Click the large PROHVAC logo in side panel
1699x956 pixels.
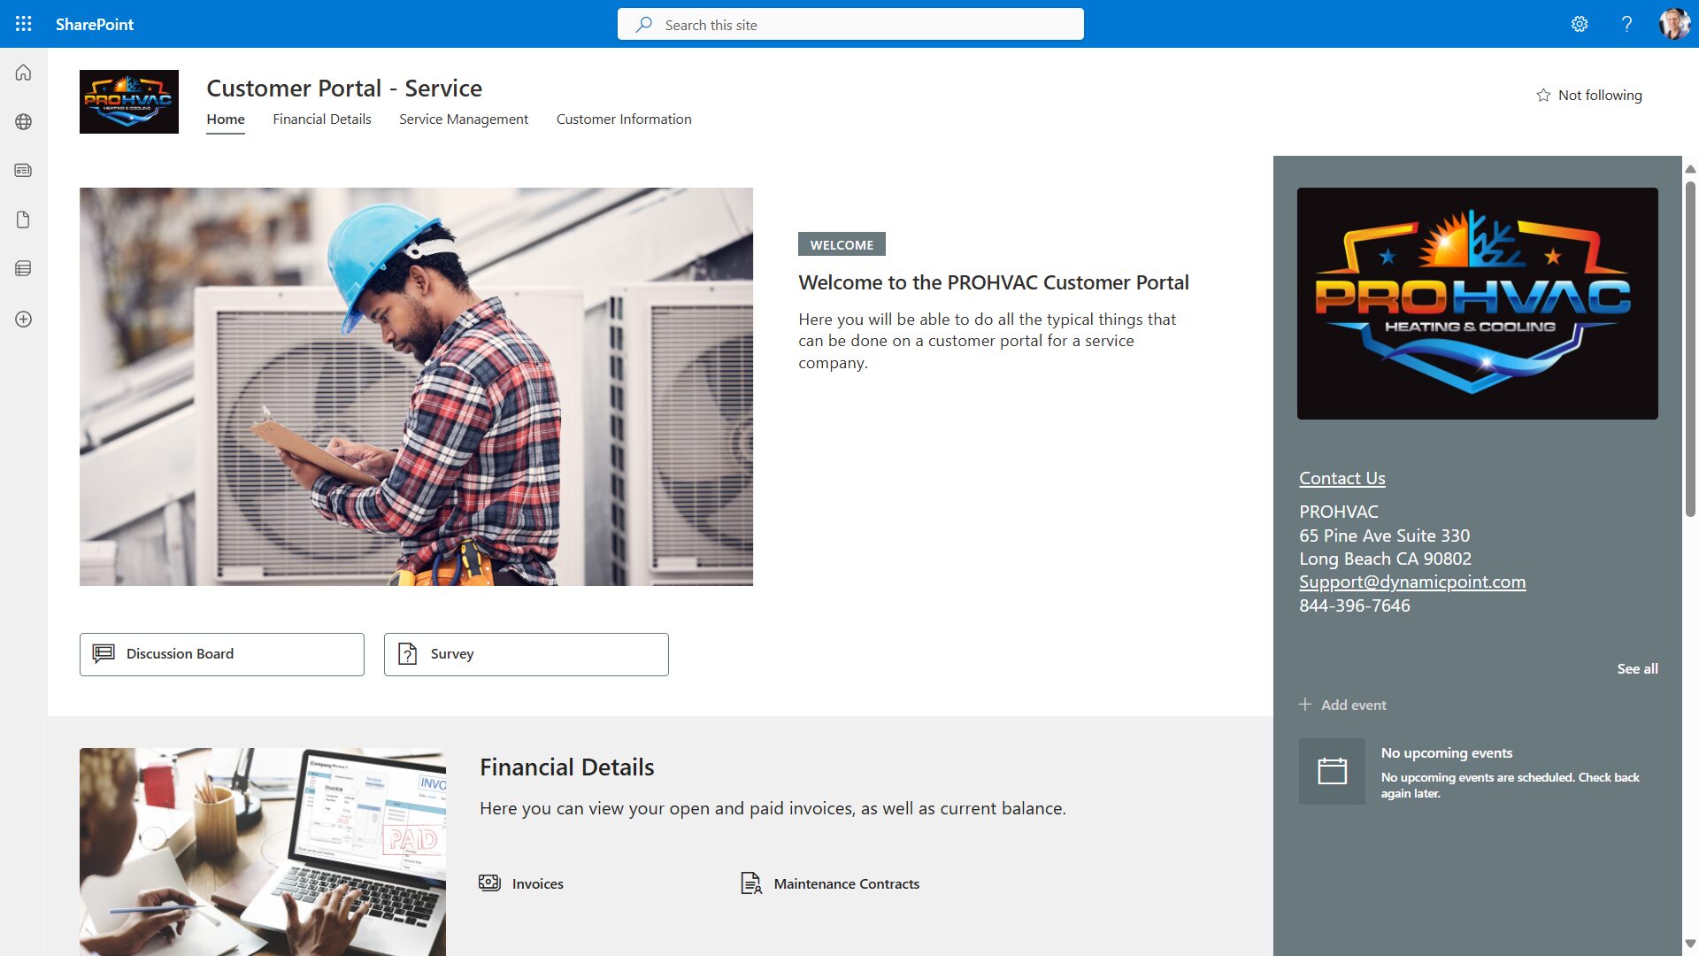click(1478, 304)
